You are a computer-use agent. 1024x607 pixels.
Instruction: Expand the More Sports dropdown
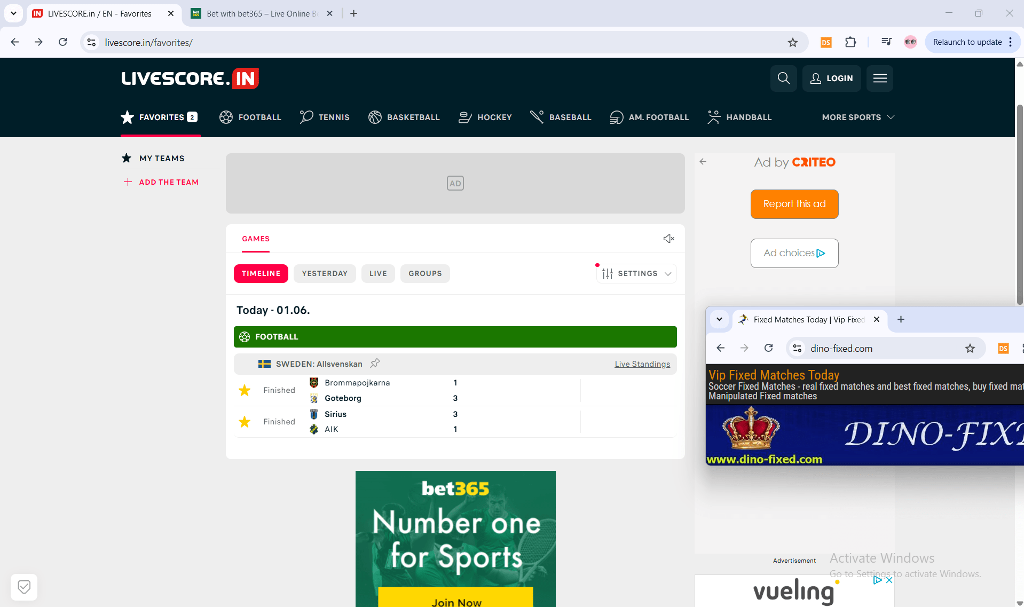pos(858,117)
